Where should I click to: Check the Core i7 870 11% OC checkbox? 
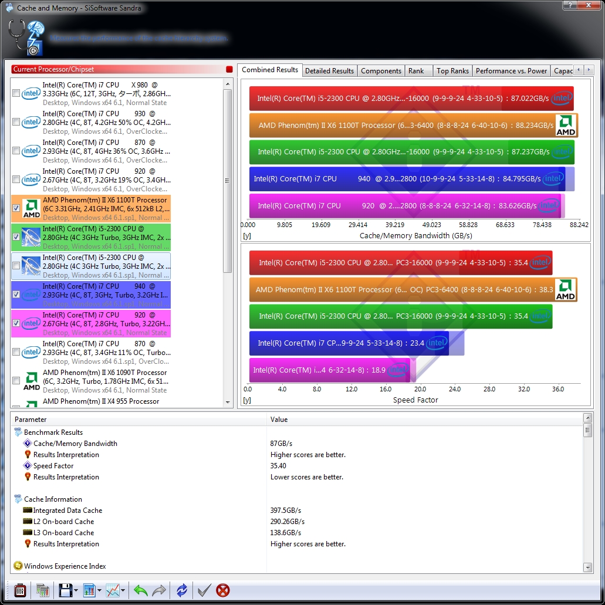point(16,352)
